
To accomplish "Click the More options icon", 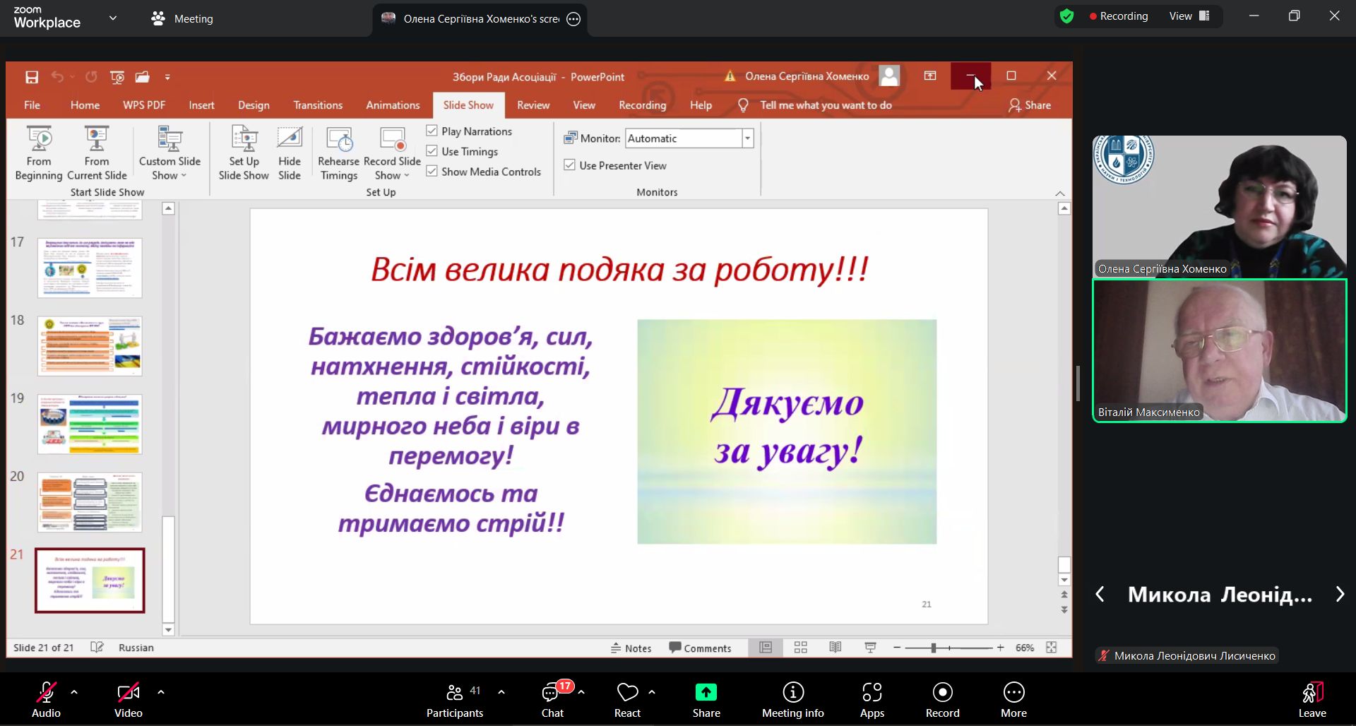I will point(1013,693).
